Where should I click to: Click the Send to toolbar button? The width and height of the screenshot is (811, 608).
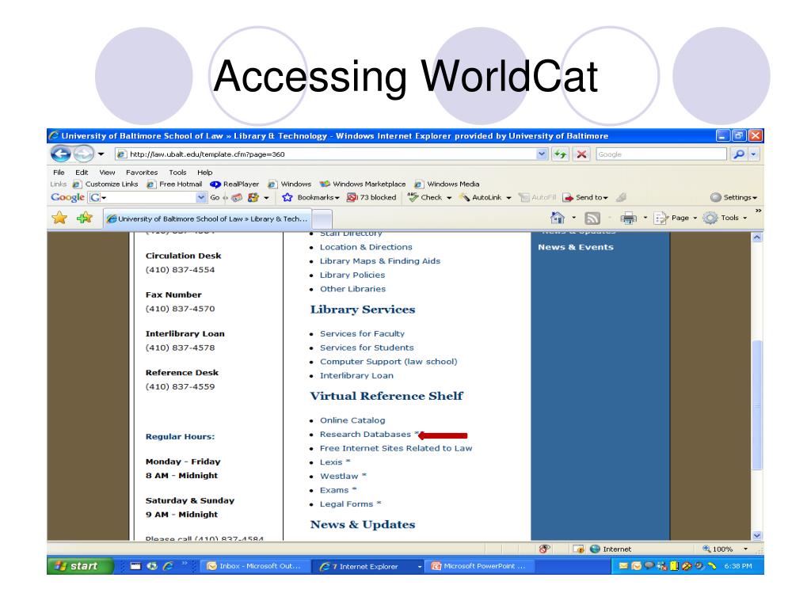585,197
